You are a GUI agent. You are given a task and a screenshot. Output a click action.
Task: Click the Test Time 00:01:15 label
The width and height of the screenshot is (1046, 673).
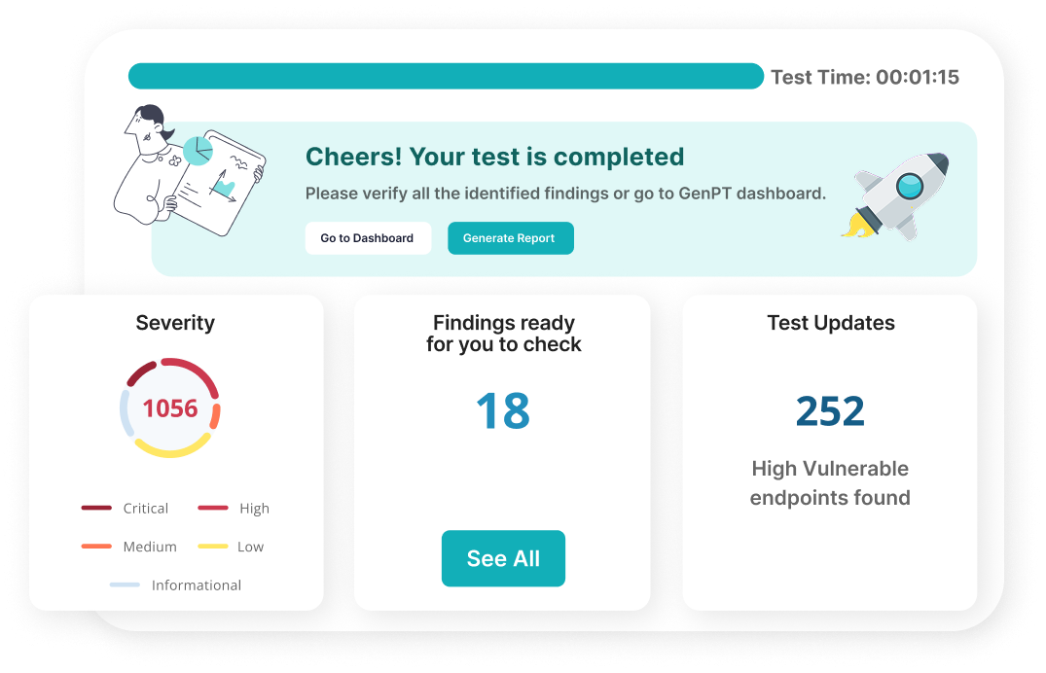tap(865, 78)
